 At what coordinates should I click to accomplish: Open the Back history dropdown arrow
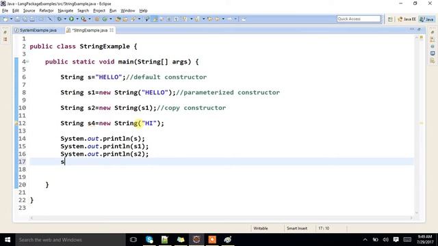tap(223, 19)
